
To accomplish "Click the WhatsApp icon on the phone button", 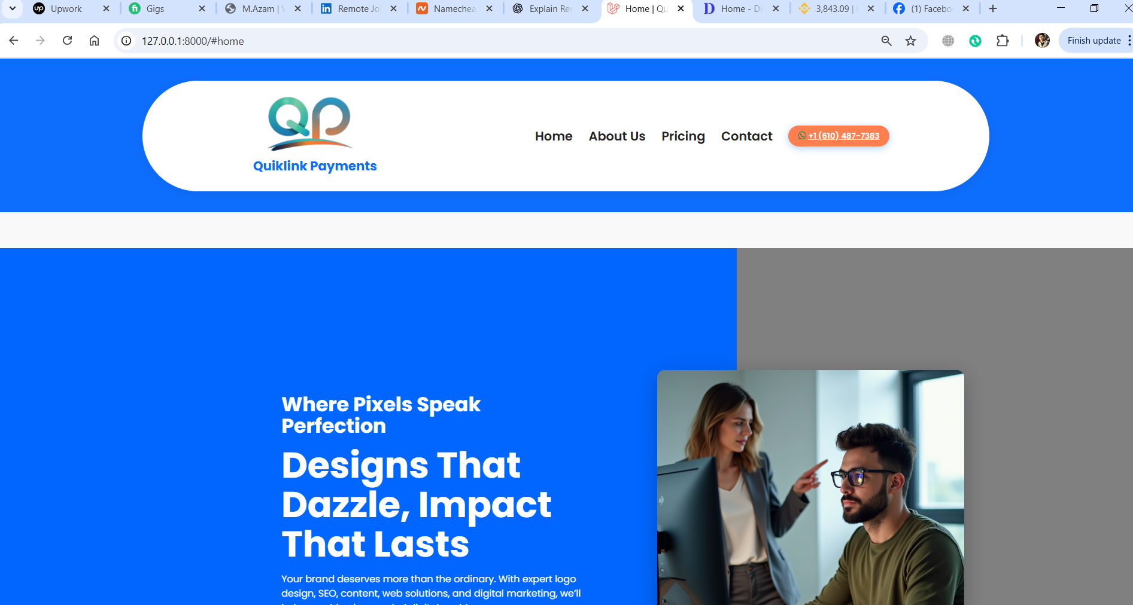I will pos(801,136).
